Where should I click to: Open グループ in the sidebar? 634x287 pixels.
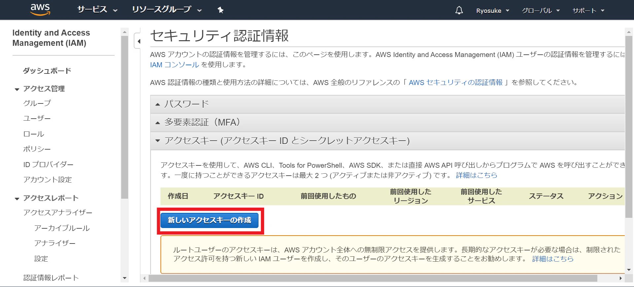[37, 103]
